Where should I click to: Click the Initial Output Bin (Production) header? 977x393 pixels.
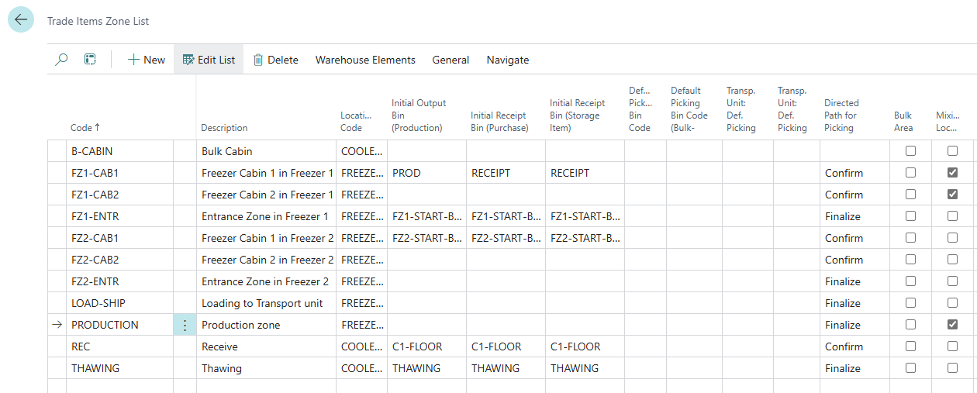(419, 115)
